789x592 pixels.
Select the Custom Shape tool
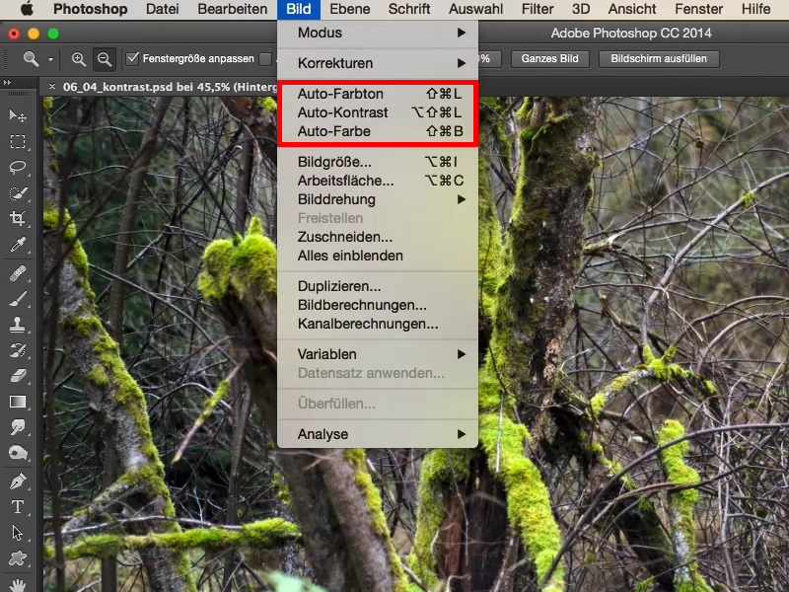click(18, 558)
